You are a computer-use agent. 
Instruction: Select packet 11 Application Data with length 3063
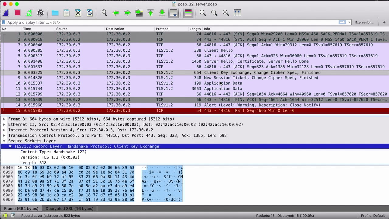(194, 89)
